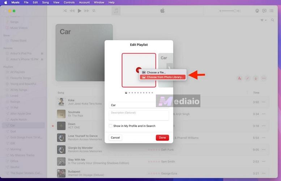
Task: Click the Time column header
Action: click(x=256, y=93)
